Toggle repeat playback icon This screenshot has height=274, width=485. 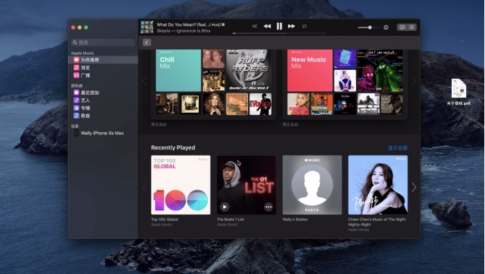304,26
